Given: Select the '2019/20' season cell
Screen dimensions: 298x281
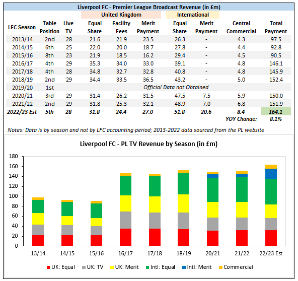Looking at the screenshot, I should (23, 88).
